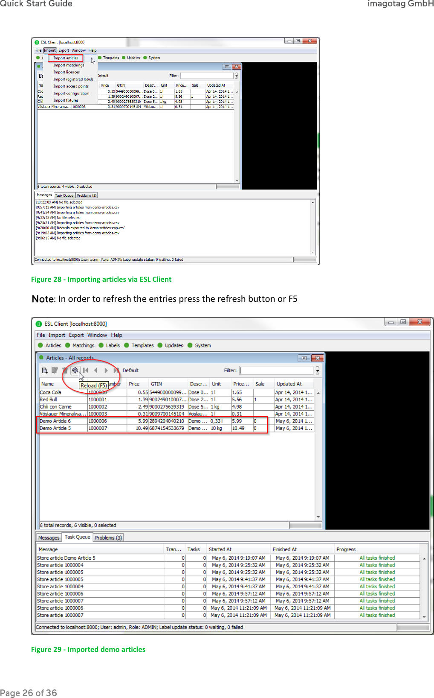Go to previous page arrow in lower Articles toolbar

pyautogui.click(x=96, y=370)
